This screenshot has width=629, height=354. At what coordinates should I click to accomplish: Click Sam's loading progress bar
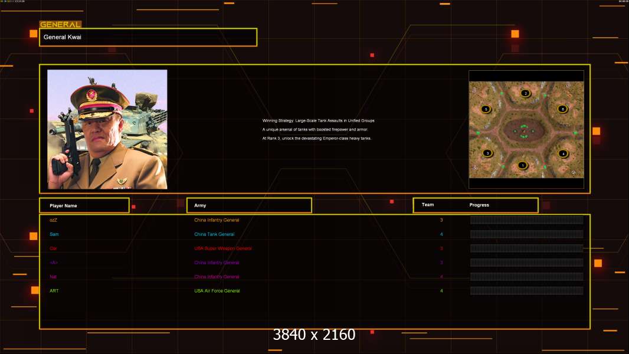tap(527, 234)
